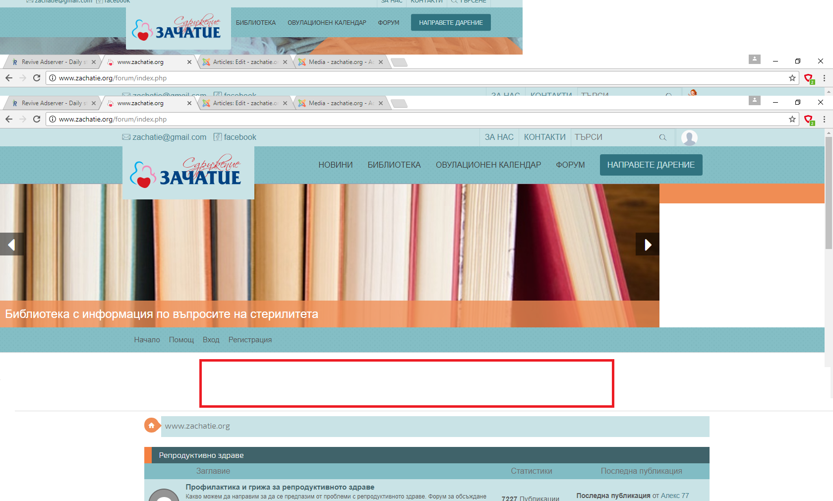Viewport: 833px width, 501px height.
Task: Switch to Revive Adserver tab
Action: click(x=52, y=103)
